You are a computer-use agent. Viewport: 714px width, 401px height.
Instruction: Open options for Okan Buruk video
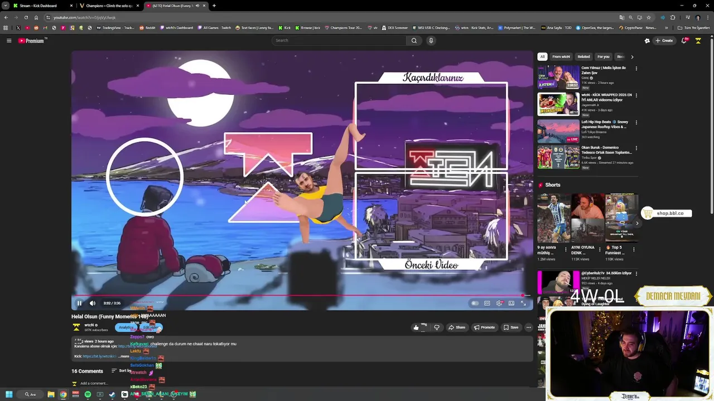pyautogui.click(x=636, y=148)
